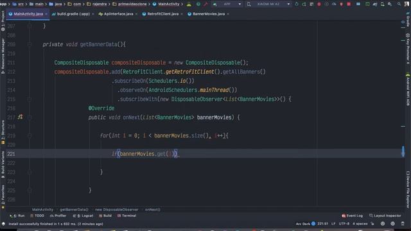Image resolution: width=411 pixels, height=231 pixels.
Task: Open the Layout Inspector button
Action: coord(385,216)
